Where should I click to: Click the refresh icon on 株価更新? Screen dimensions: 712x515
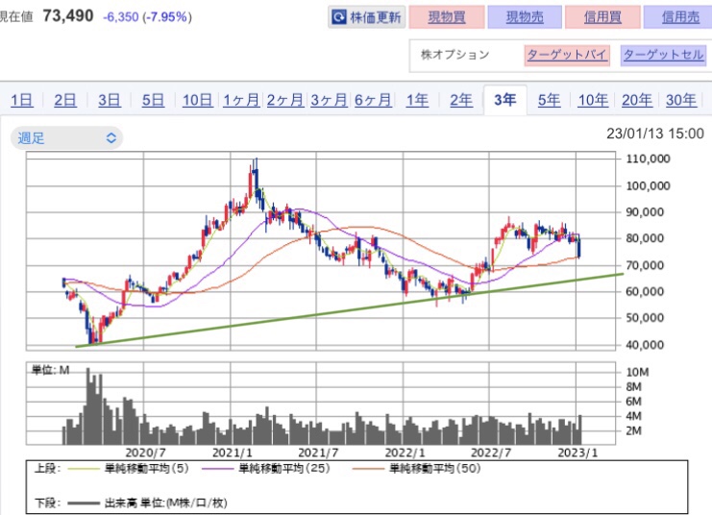pos(339,17)
